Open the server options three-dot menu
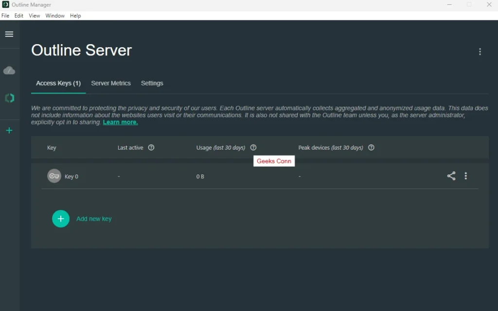The image size is (498, 311). (x=480, y=52)
